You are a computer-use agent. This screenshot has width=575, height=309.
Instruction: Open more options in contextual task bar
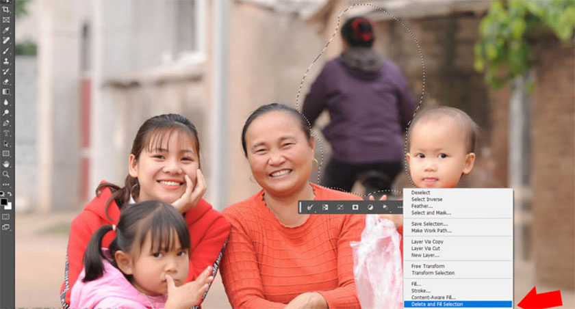point(399,207)
